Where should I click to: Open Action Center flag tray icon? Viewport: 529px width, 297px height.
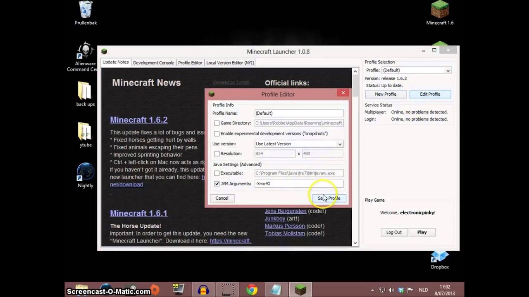410,290
